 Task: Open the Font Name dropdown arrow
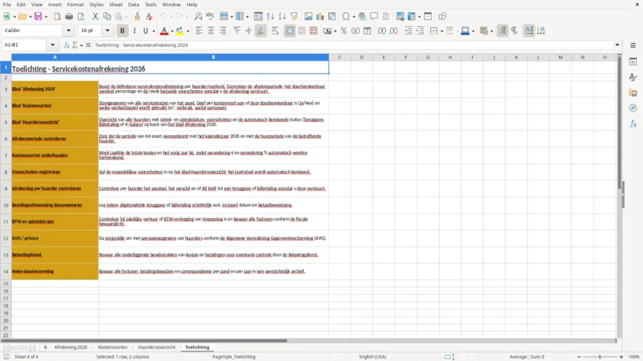click(68, 30)
